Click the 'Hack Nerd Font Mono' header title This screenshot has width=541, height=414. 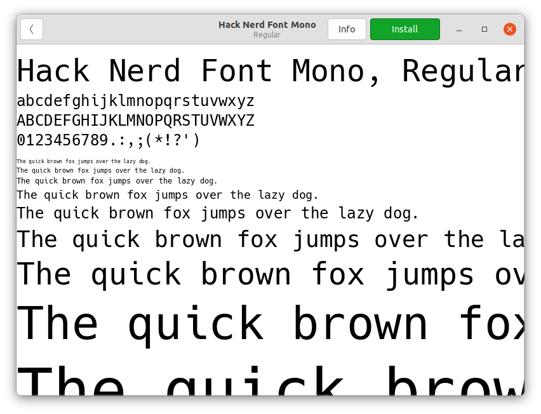tap(267, 25)
